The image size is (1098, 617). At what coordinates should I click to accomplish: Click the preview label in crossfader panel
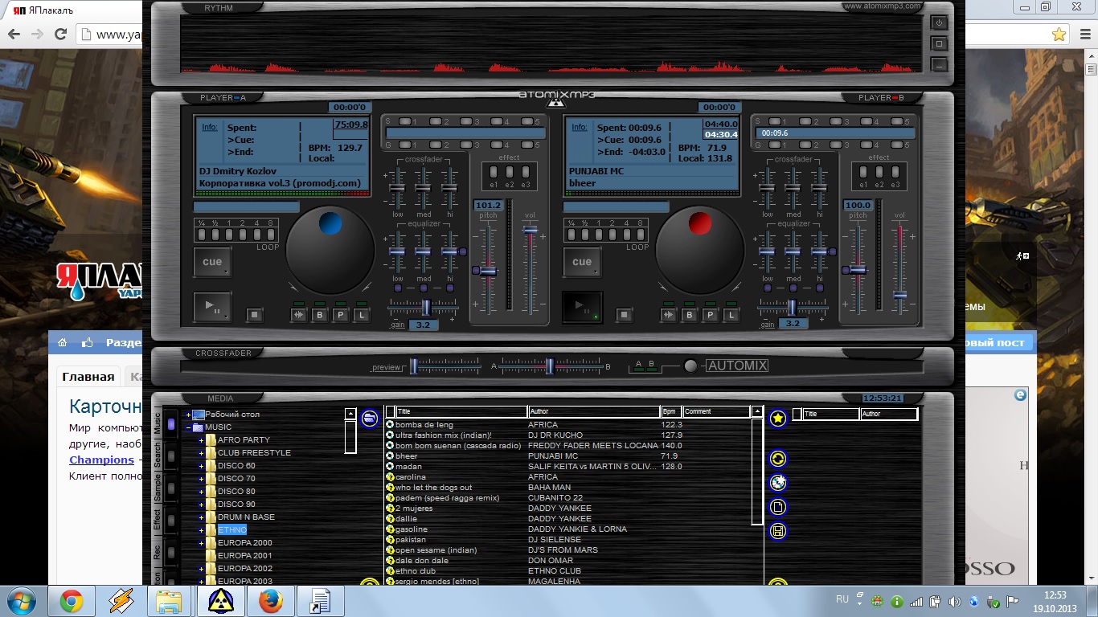pos(387,368)
